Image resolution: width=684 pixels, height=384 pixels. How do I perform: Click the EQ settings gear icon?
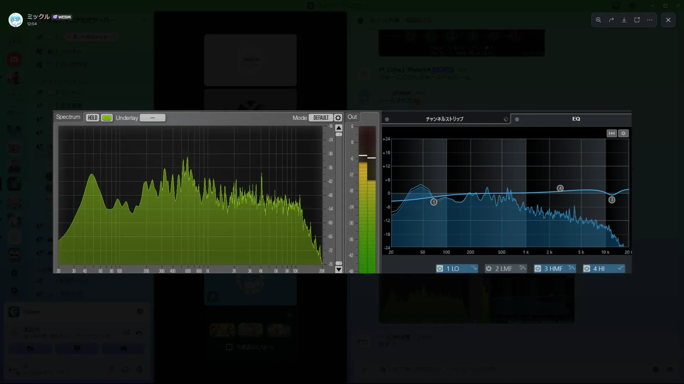(x=623, y=133)
